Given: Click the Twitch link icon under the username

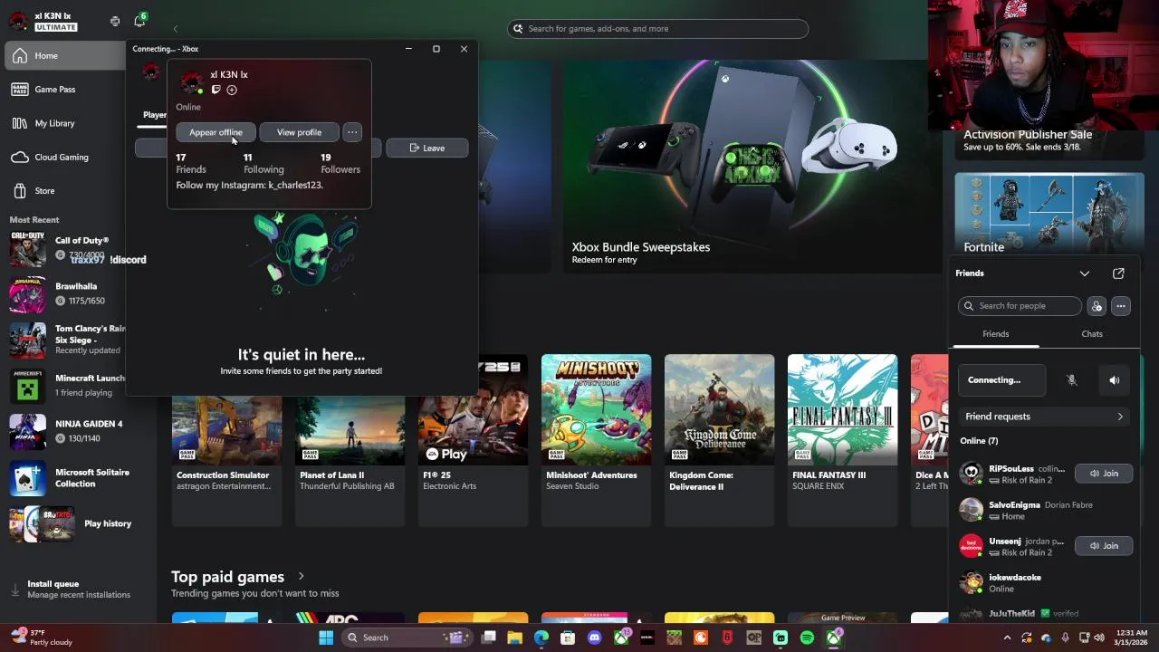Looking at the screenshot, I should pos(216,90).
